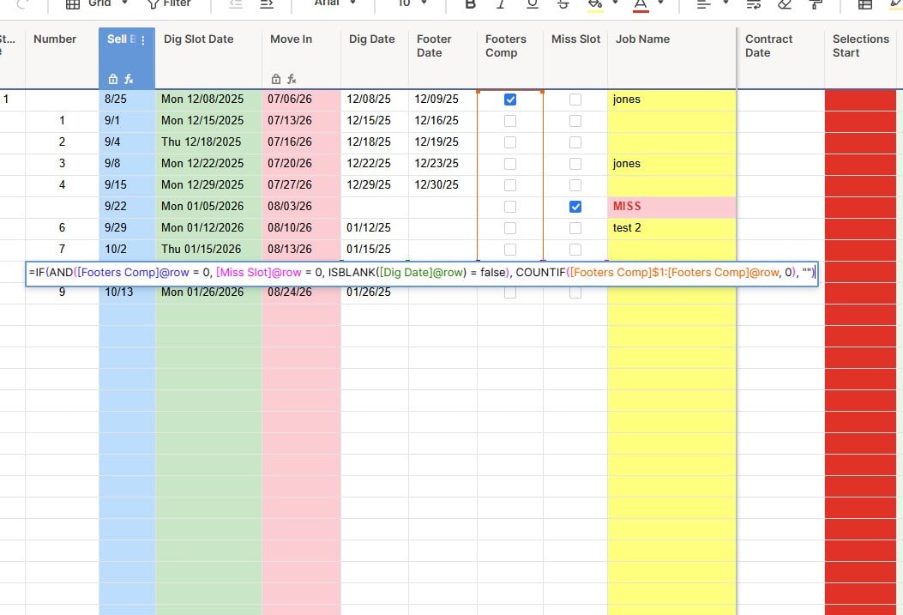Expand the text color dropdown arrow

pyautogui.click(x=660, y=3)
